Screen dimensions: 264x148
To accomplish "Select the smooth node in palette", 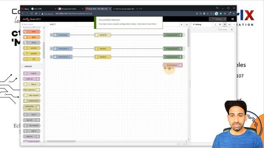I will [32, 53].
